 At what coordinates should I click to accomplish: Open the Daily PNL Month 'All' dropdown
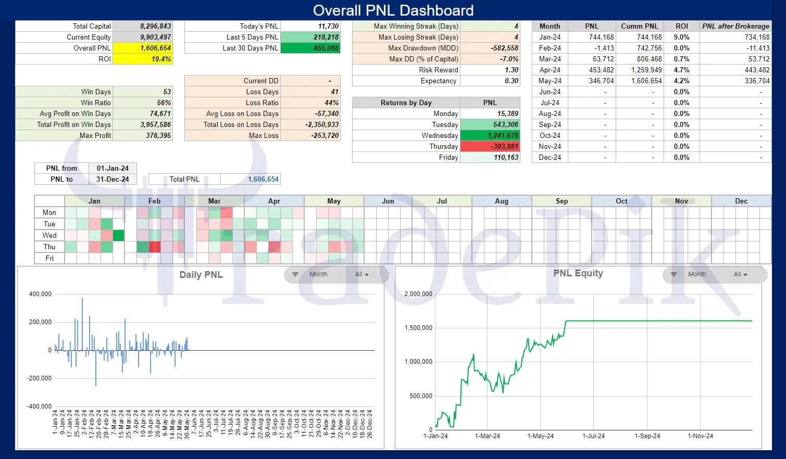(362, 274)
